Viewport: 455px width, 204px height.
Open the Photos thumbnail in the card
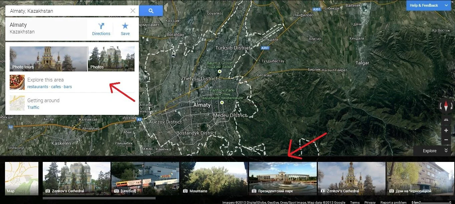[x=111, y=59]
